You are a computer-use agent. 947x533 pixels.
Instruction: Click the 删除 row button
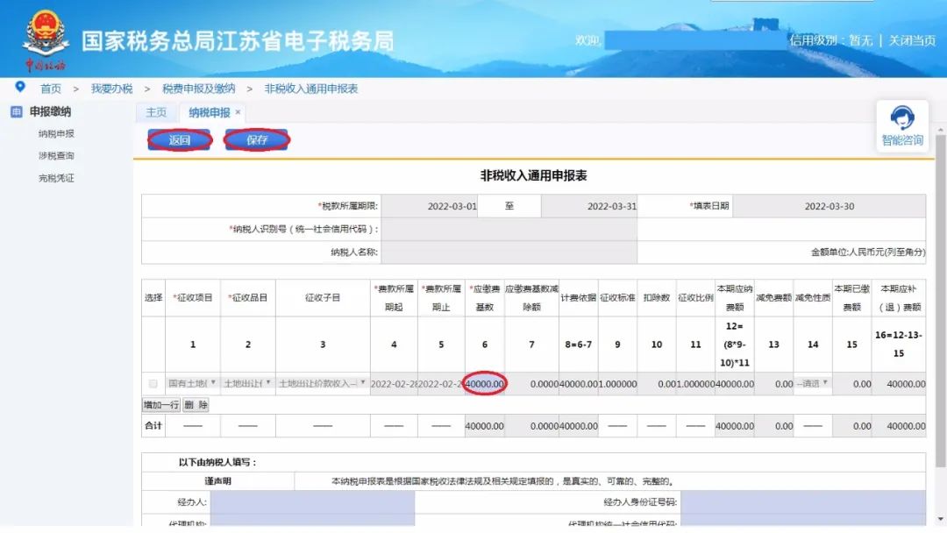[196, 404]
